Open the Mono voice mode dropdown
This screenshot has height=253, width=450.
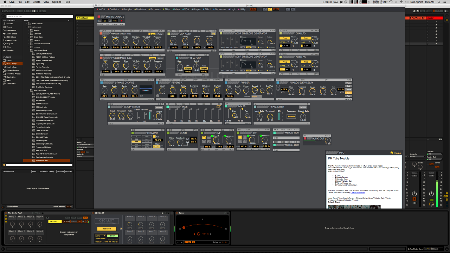pyautogui.click(x=100, y=236)
